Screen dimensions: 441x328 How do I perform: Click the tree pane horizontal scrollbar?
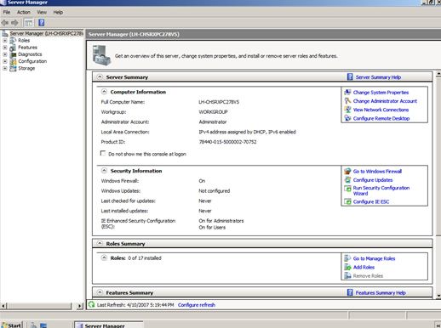[42, 306]
